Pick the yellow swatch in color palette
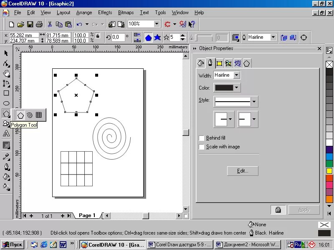 [329, 171]
